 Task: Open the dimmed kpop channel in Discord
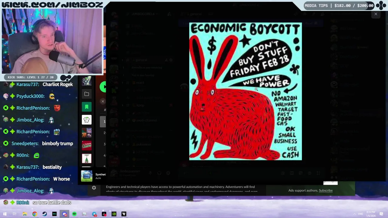(140, 105)
